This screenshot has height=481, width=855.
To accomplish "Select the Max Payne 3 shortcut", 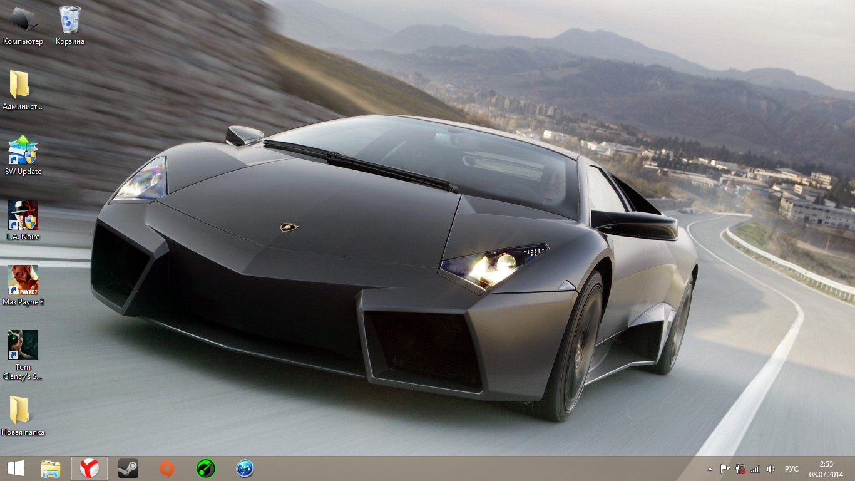I will pos(23,286).
